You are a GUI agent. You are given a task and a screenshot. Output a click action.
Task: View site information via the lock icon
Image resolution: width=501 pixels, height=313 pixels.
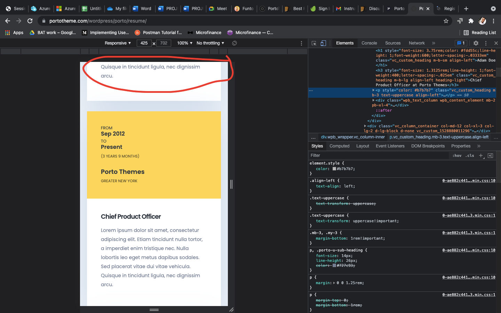point(44,21)
